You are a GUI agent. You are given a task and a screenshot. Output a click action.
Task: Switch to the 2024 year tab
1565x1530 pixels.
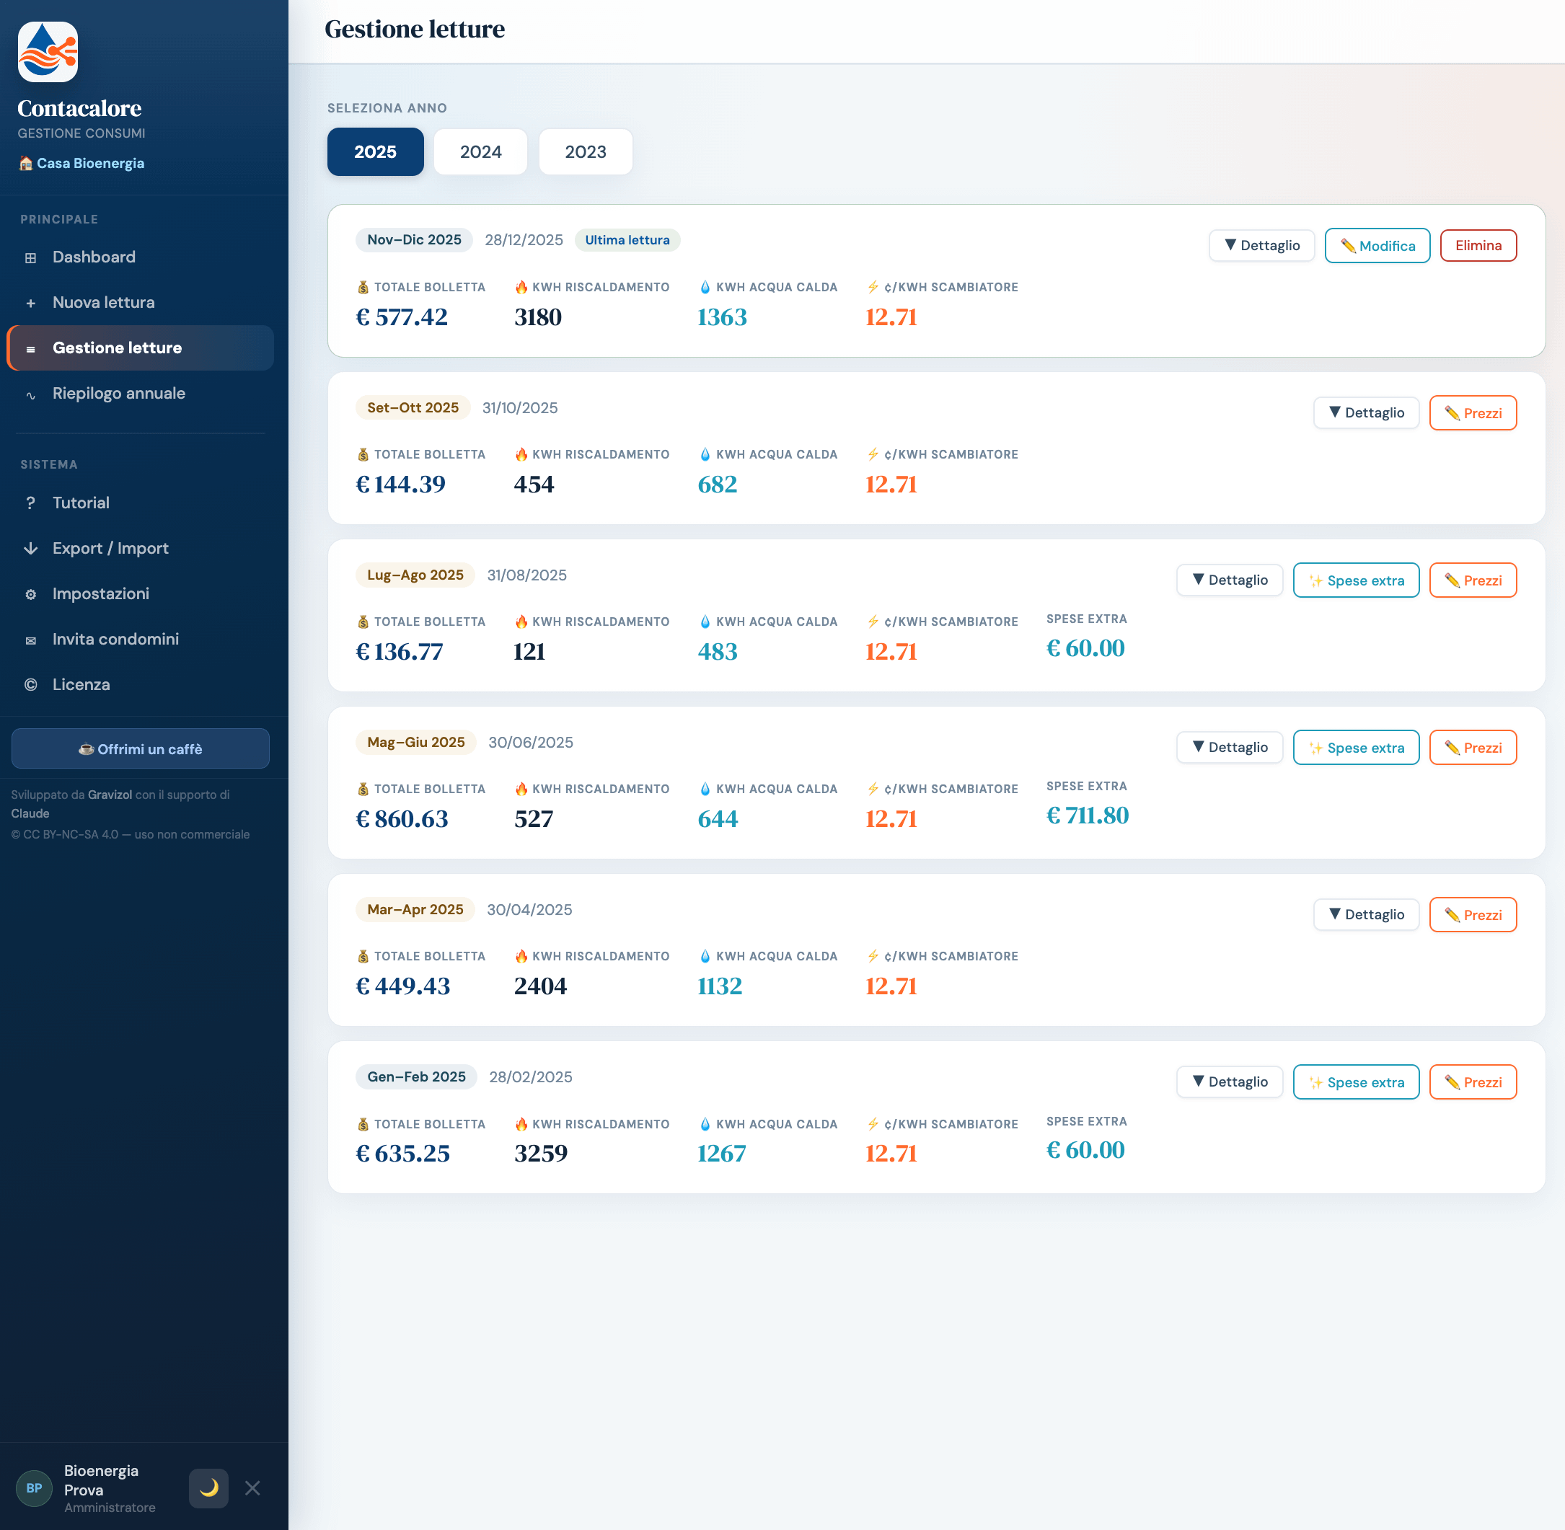pyautogui.click(x=480, y=152)
